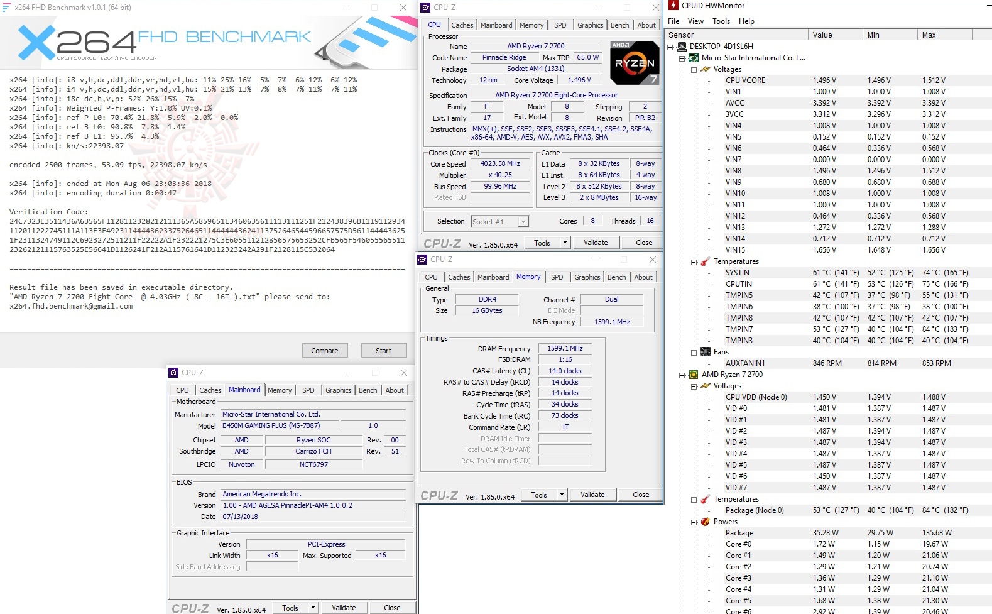Click the lightning icon beside AMD Ryzen Voltages
This screenshot has height=614, width=992.
click(706, 386)
